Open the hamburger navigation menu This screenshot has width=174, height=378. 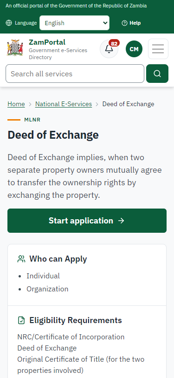tap(158, 49)
